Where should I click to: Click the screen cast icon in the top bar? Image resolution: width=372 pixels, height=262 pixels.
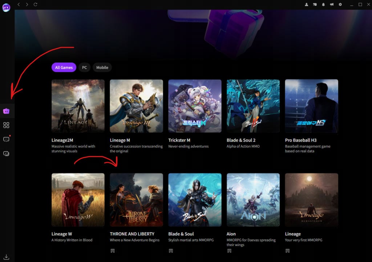click(315, 4)
